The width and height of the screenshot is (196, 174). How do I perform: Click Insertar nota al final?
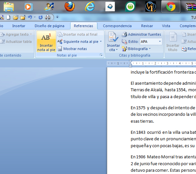[77, 34]
